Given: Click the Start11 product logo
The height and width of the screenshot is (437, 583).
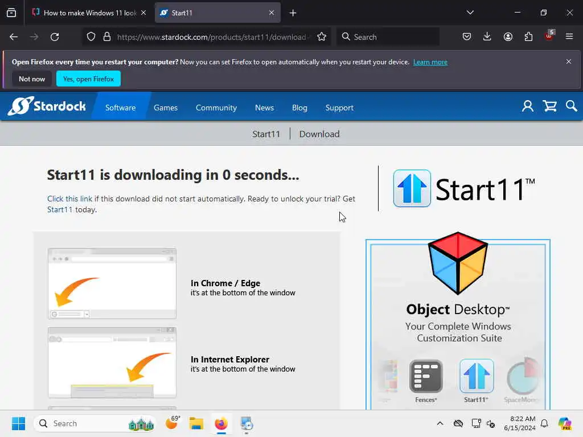Looking at the screenshot, I should (x=464, y=189).
